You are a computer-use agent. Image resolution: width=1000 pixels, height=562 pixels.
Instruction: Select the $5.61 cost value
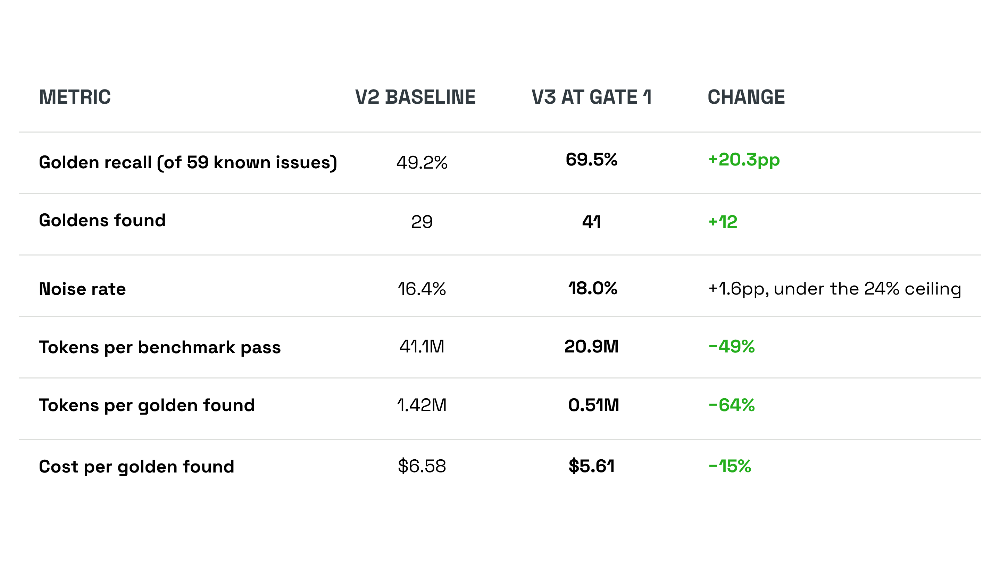coord(591,466)
